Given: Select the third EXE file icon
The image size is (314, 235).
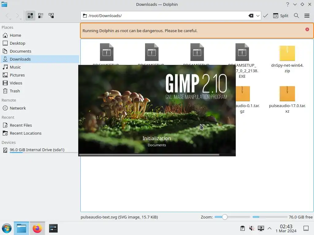Looking at the screenshot, I should 197,52.
